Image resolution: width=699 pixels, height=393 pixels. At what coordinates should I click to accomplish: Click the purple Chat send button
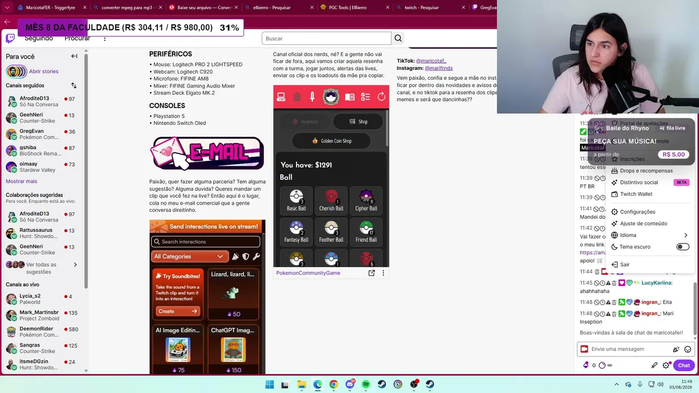(x=684, y=365)
